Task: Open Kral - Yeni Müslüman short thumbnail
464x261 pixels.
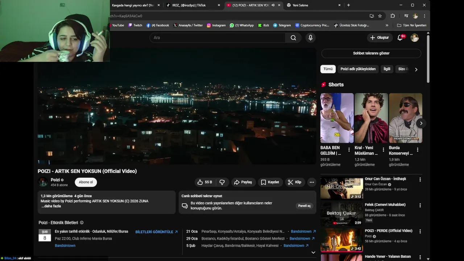Action: coord(371,118)
